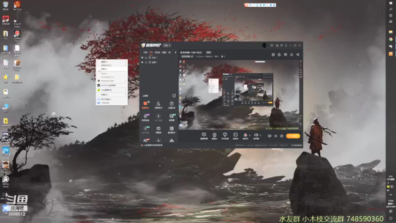Click the second icon in top-right stream toolbar
Image resolution: width=396 pixels, height=223 pixels.
pyautogui.click(x=279, y=55)
